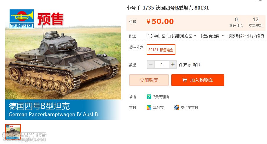Viewport: 267px width, 144px height.
Task: Click the 支付宝支付 label
Action: point(189,107)
